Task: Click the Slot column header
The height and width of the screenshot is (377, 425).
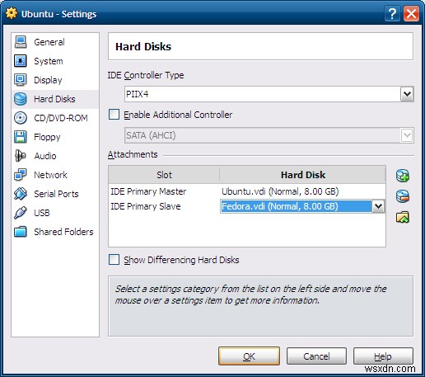Action: point(164,175)
